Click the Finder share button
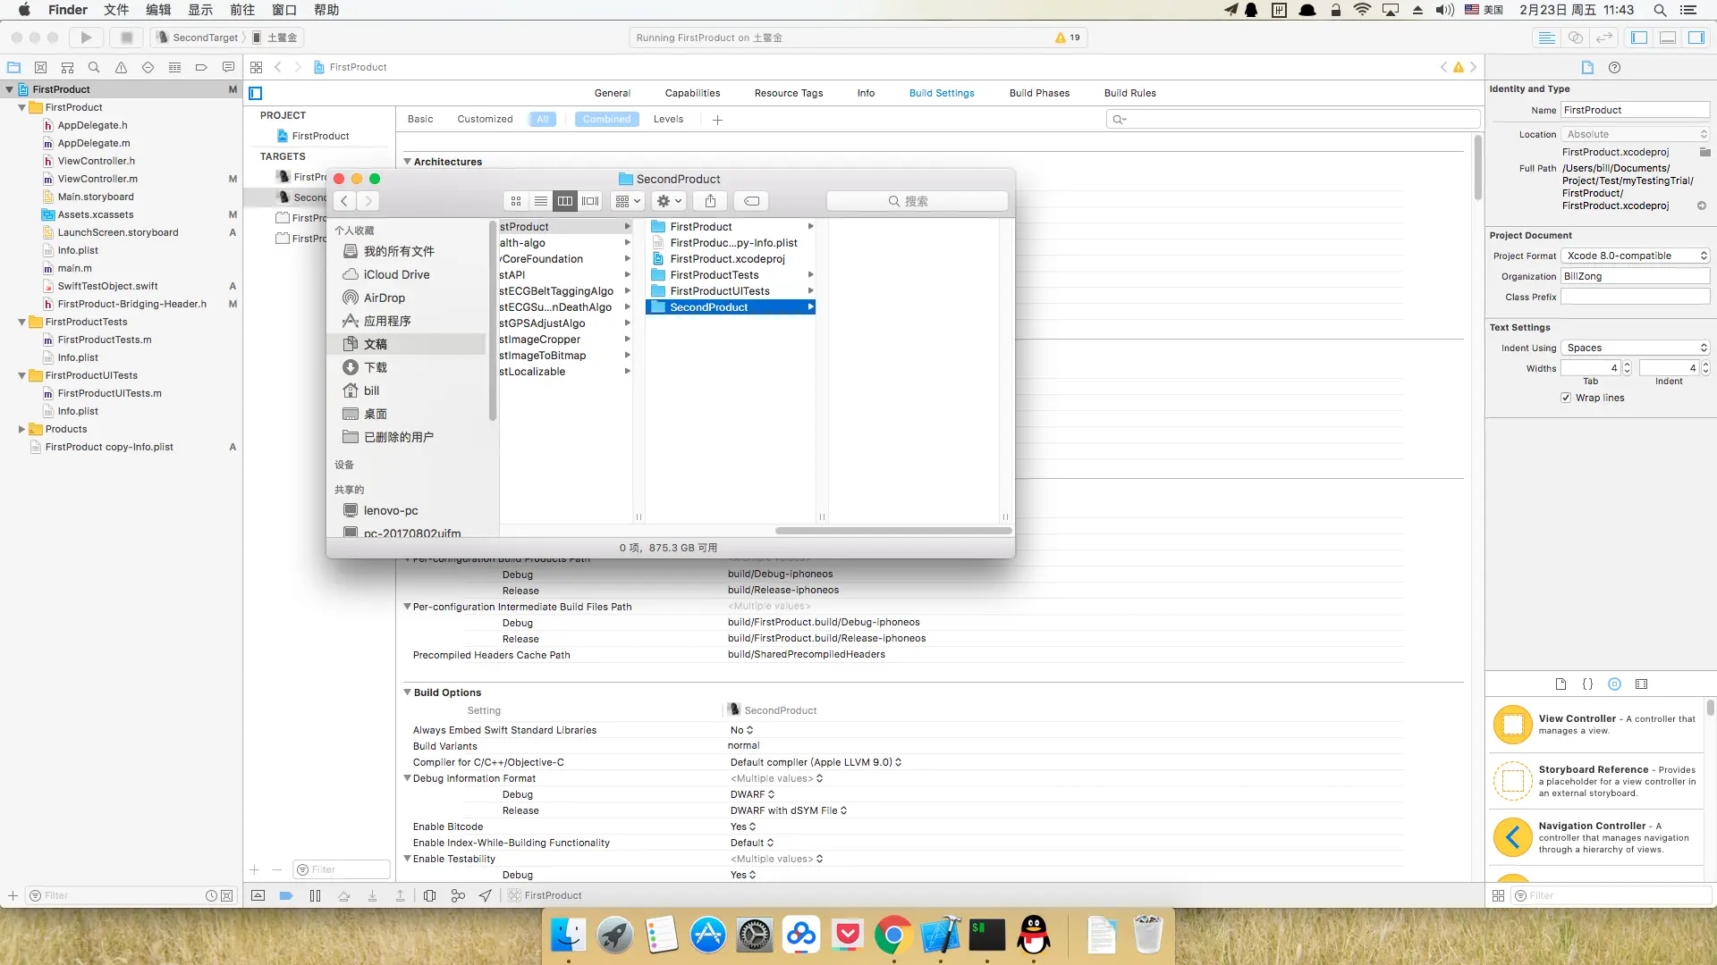The height and width of the screenshot is (965, 1717). coord(710,201)
